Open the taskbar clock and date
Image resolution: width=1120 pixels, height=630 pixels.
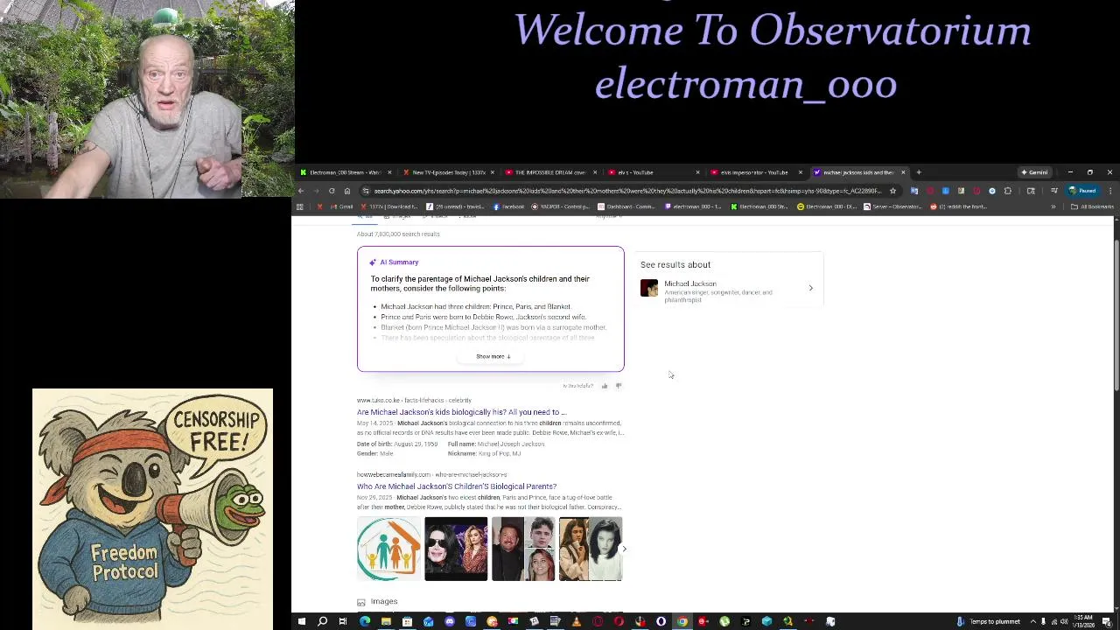pyautogui.click(x=1085, y=622)
